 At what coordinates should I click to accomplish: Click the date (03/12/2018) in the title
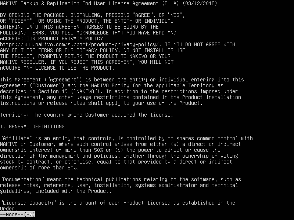click(x=200, y=3)
